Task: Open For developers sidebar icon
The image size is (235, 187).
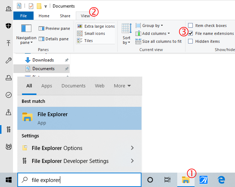Action: pyautogui.click(x=9, y=129)
